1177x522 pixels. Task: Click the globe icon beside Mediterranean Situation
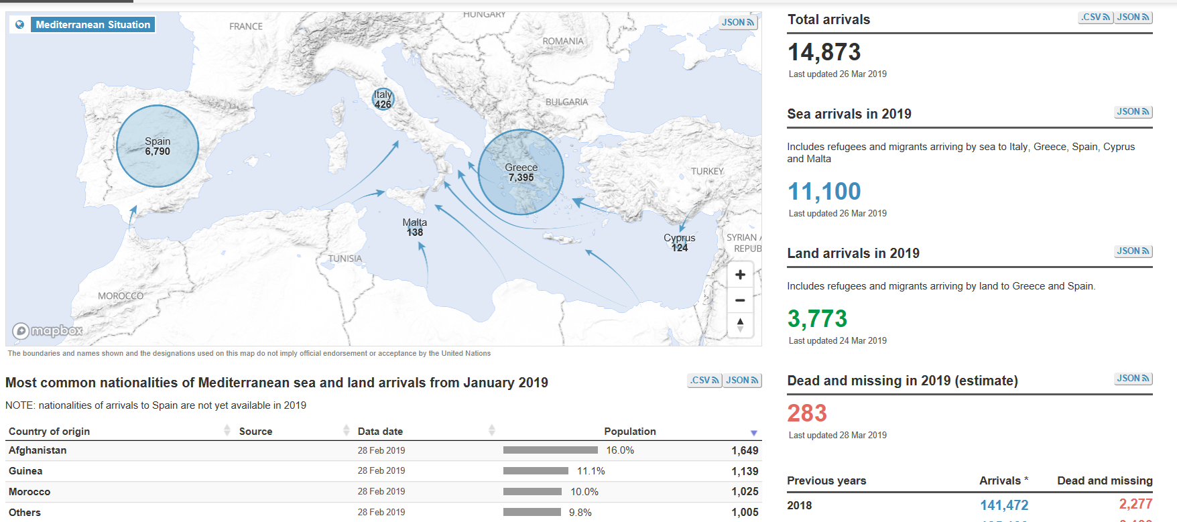20,25
